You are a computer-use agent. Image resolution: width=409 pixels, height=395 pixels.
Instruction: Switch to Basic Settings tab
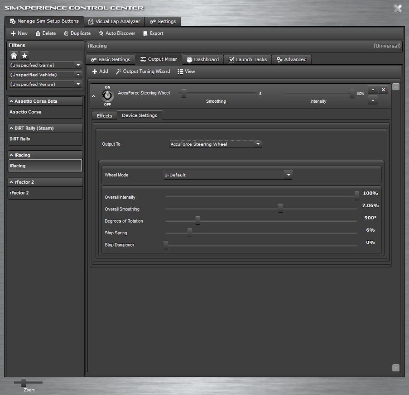tap(111, 60)
